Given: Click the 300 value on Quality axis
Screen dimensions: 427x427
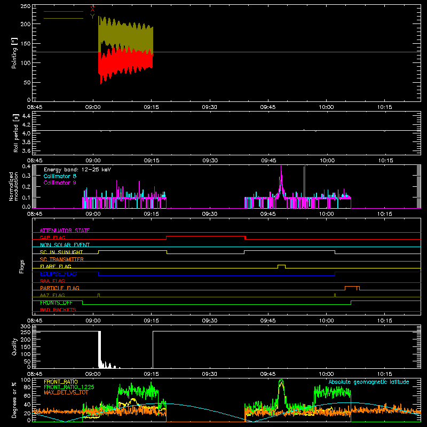Looking at the screenshot, I should 25,327.
